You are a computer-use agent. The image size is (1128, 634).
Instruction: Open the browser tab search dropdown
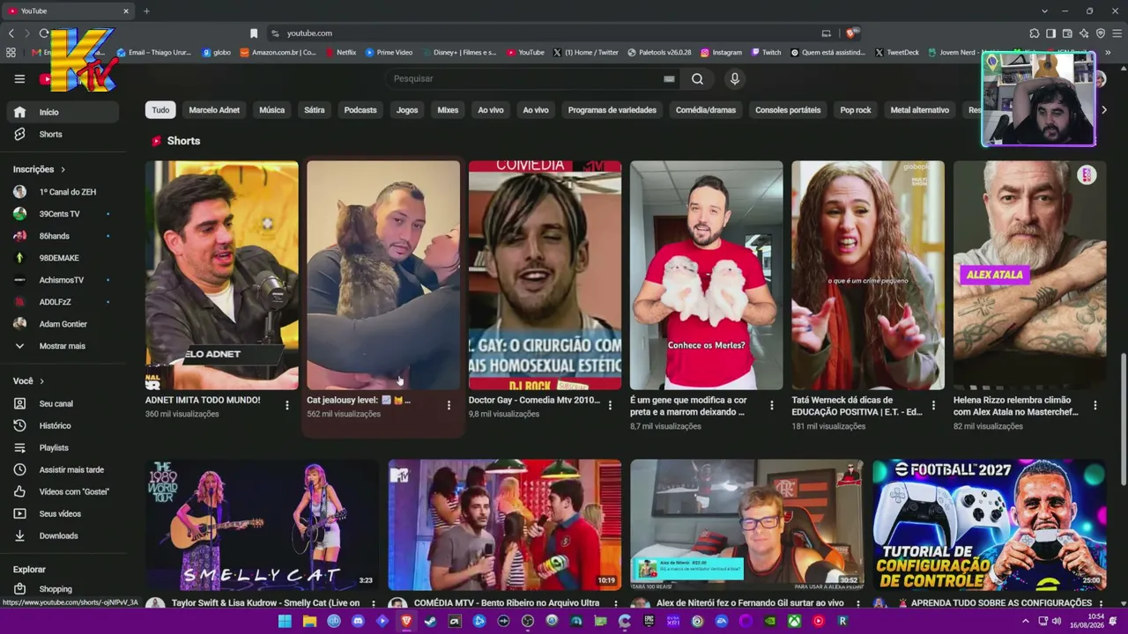tap(1044, 11)
